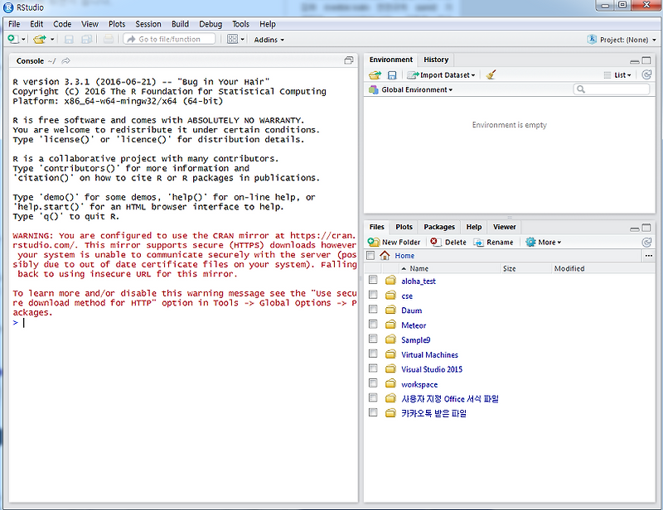Click the Open File folder icon
Viewport: 663px width, 510px height.
pos(40,39)
